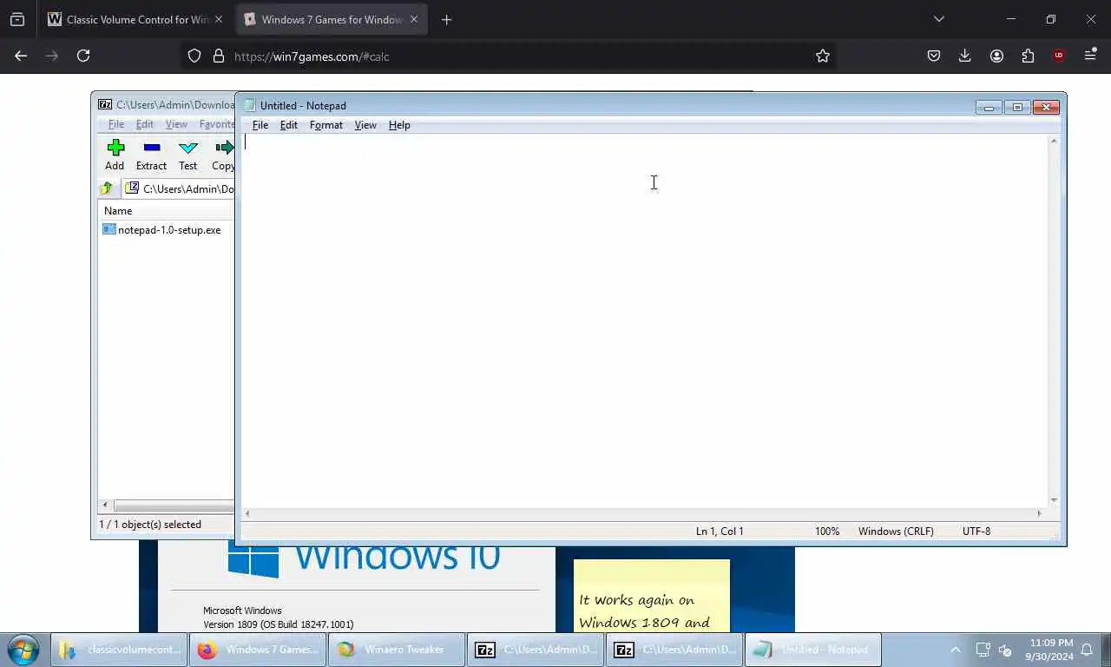Click 7-Zip horizontal scrollbar left arrow
Image resolution: width=1111 pixels, height=667 pixels.
pyautogui.click(x=105, y=505)
